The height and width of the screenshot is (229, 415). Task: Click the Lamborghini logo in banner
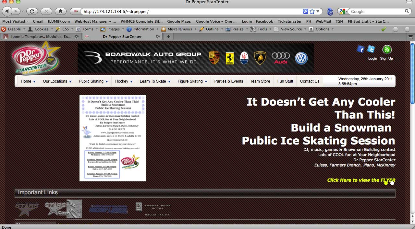click(260, 58)
